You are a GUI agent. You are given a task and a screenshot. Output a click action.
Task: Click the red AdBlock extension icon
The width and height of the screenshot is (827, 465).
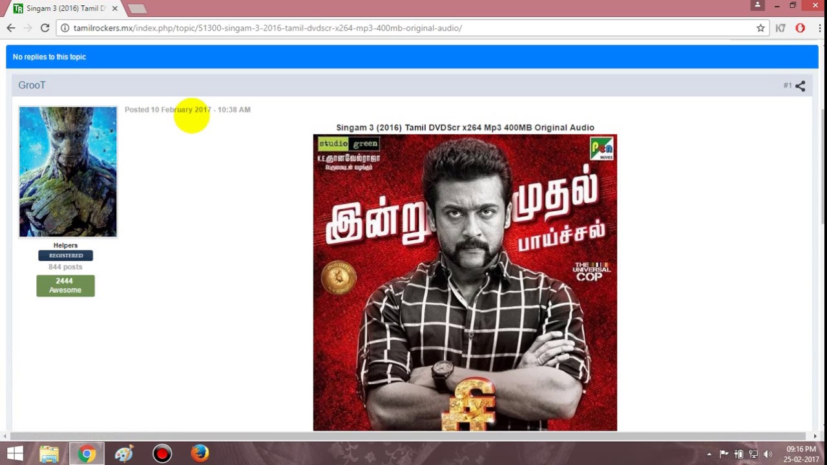[x=800, y=28]
